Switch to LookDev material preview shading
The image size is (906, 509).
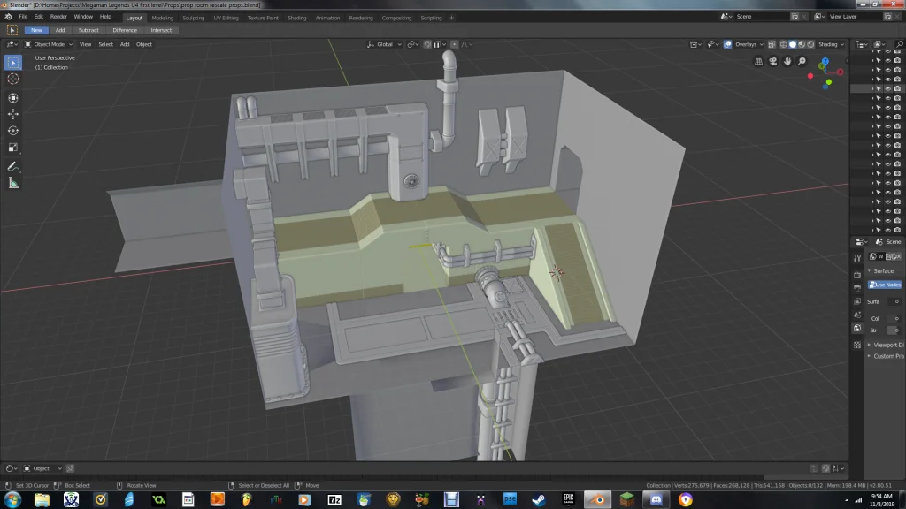pos(802,44)
